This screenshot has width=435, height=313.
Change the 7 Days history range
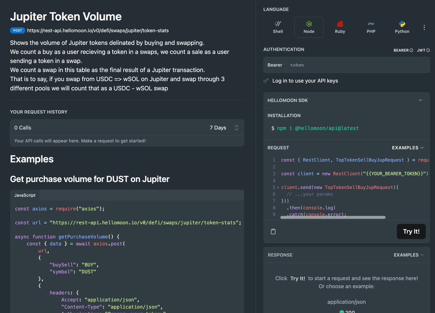pyautogui.click(x=224, y=128)
